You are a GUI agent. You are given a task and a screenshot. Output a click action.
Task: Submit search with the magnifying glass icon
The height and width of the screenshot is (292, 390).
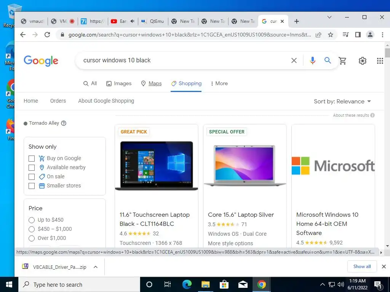click(328, 60)
